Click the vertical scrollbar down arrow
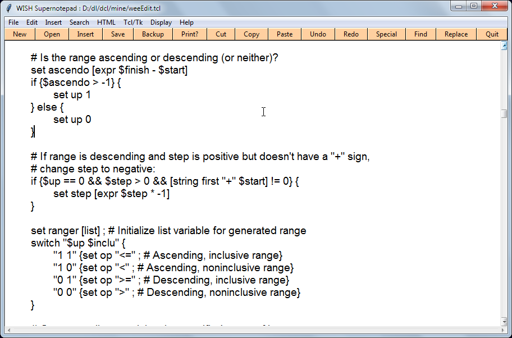This screenshot has height=338, width=512. 504,322
